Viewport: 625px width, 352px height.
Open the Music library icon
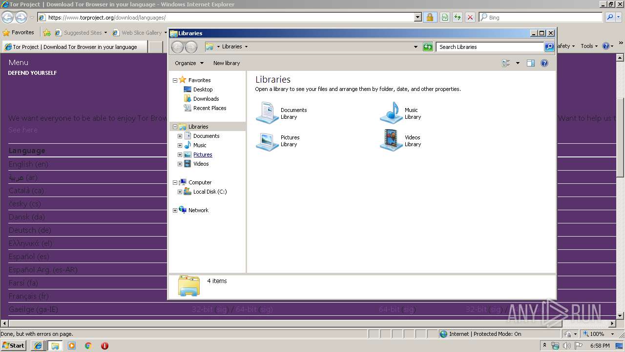click(391, 113)
